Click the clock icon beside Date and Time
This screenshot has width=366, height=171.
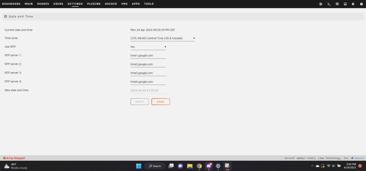(5, 16)
